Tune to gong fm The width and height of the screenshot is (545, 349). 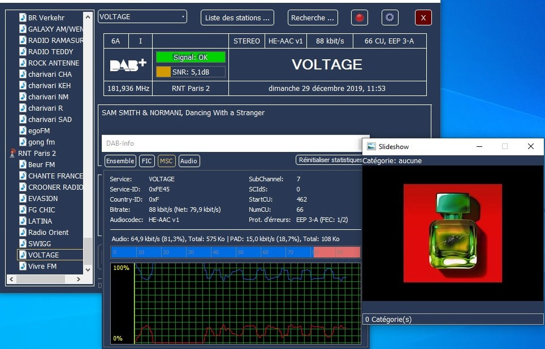[x=41, y=142]
